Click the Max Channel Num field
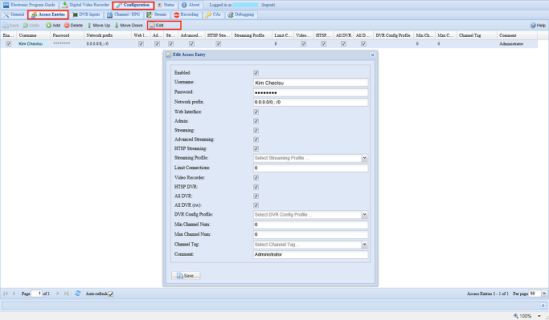Image resolution: width=549 pixels, height=320 pixels. pyautogui.click(x=310, y=234)
